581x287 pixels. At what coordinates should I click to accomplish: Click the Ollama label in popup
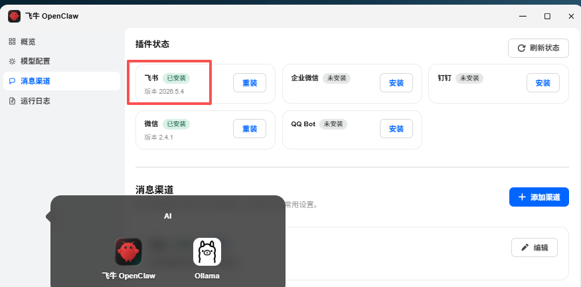(x=207, y=276)
